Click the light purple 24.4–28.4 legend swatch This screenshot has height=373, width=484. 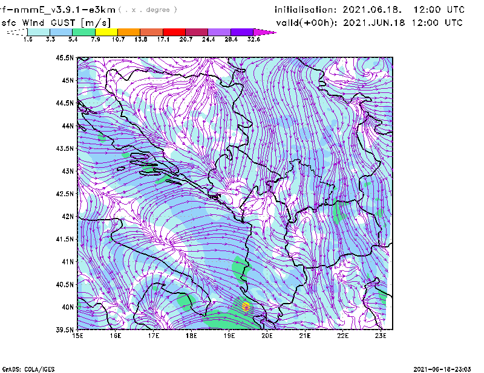220,32
